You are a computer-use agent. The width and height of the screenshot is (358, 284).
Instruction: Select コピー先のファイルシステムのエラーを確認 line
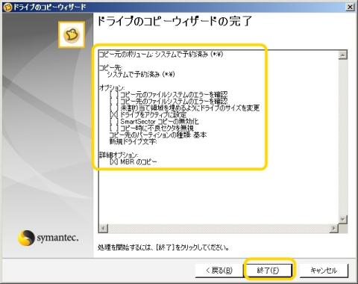(x=169, y=101)
